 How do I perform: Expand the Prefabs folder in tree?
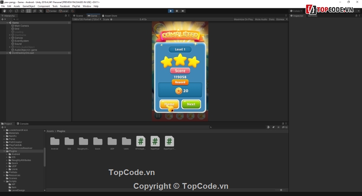4,172
